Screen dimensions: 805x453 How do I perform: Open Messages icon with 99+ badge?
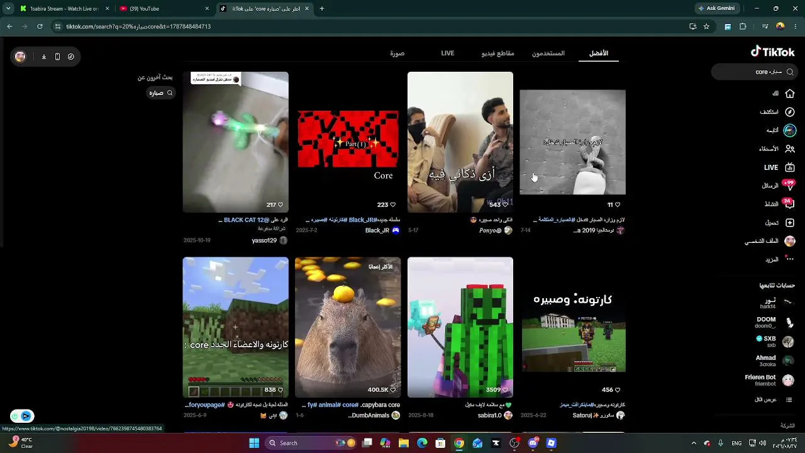point(789,186)
